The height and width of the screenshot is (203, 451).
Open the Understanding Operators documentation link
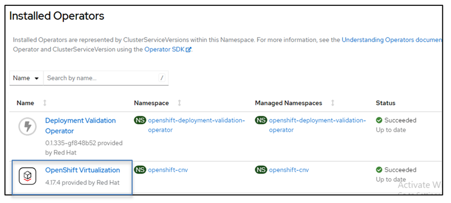391,40
